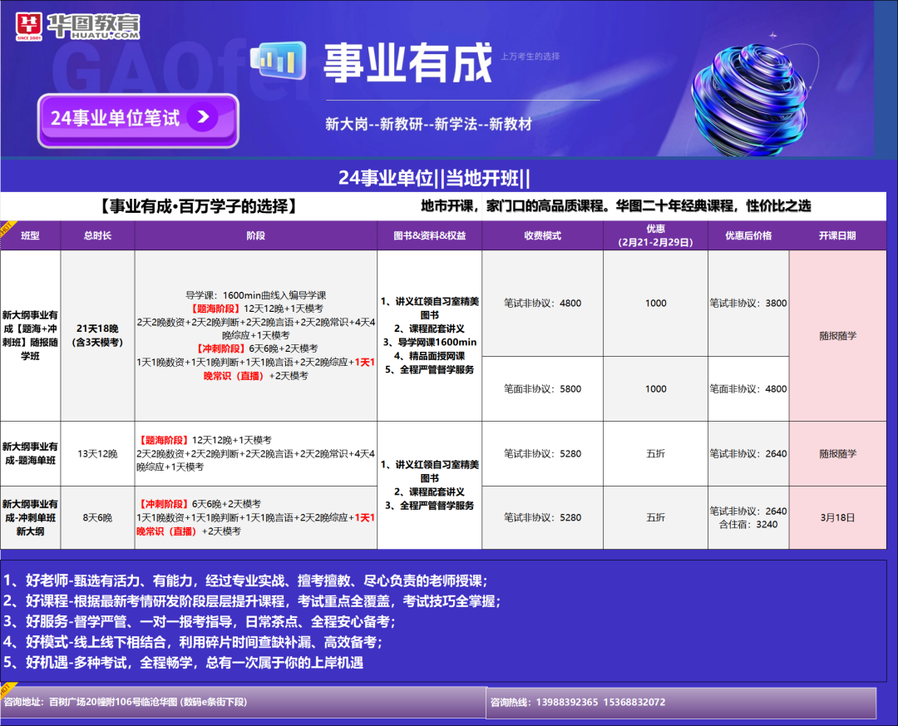898x726 pixels.
Task: Click the 好机遇 selling point line
Action: point(183,663)
